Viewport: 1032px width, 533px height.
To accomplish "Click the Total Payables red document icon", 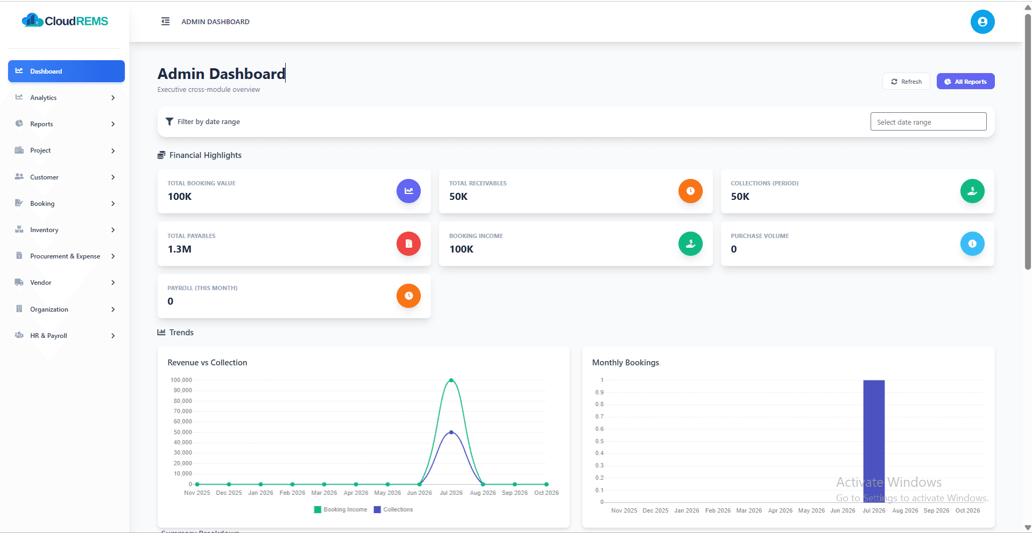I will (408, 243).
